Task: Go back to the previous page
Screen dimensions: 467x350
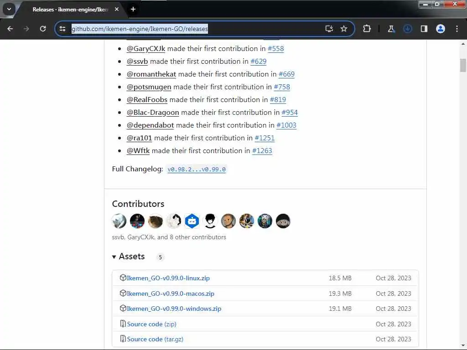Action: [x=10, y=29]
